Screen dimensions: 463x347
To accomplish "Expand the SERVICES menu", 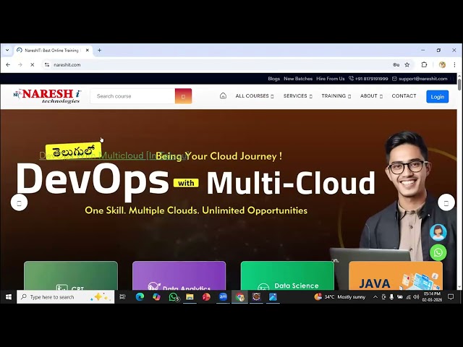I will click(297, 96).
